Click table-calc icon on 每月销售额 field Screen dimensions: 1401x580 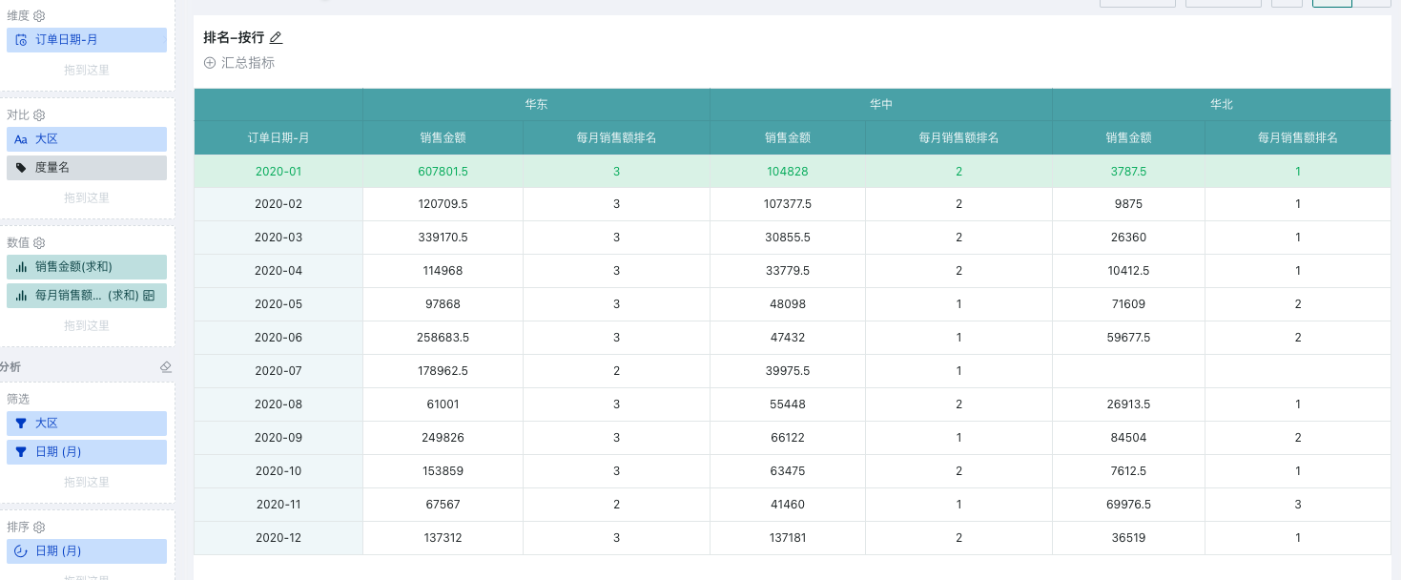point(149,296)
